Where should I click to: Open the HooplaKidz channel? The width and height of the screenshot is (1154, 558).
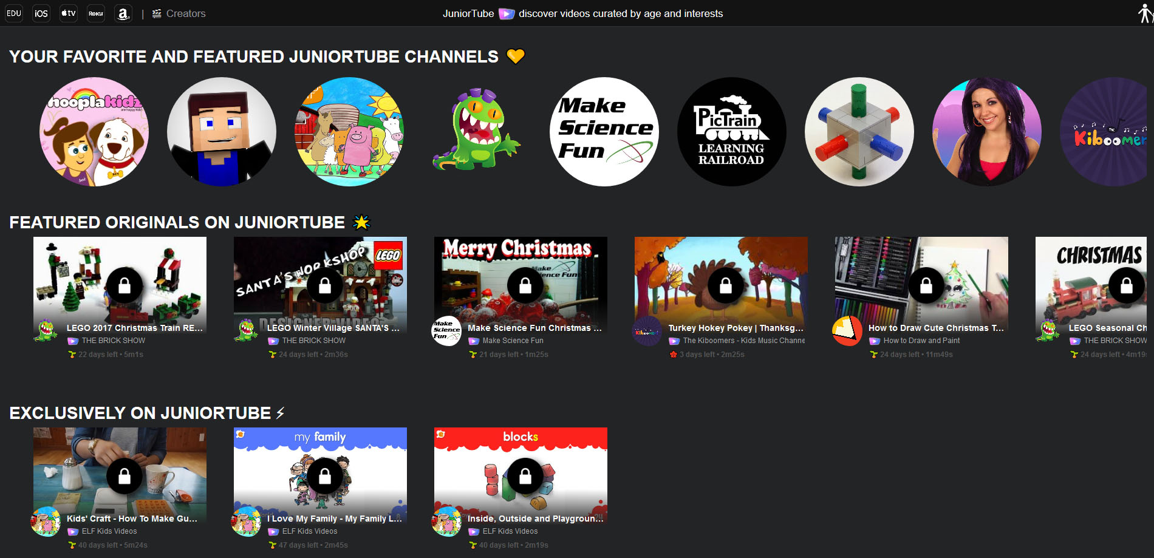94,132
